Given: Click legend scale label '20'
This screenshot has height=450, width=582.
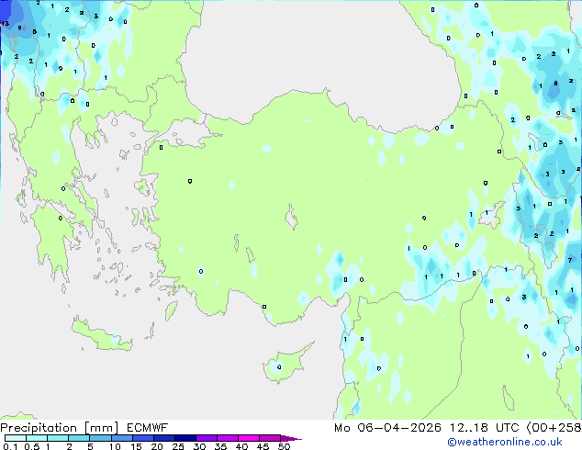Looking at the screenshot, I should (x=157, y=446).
